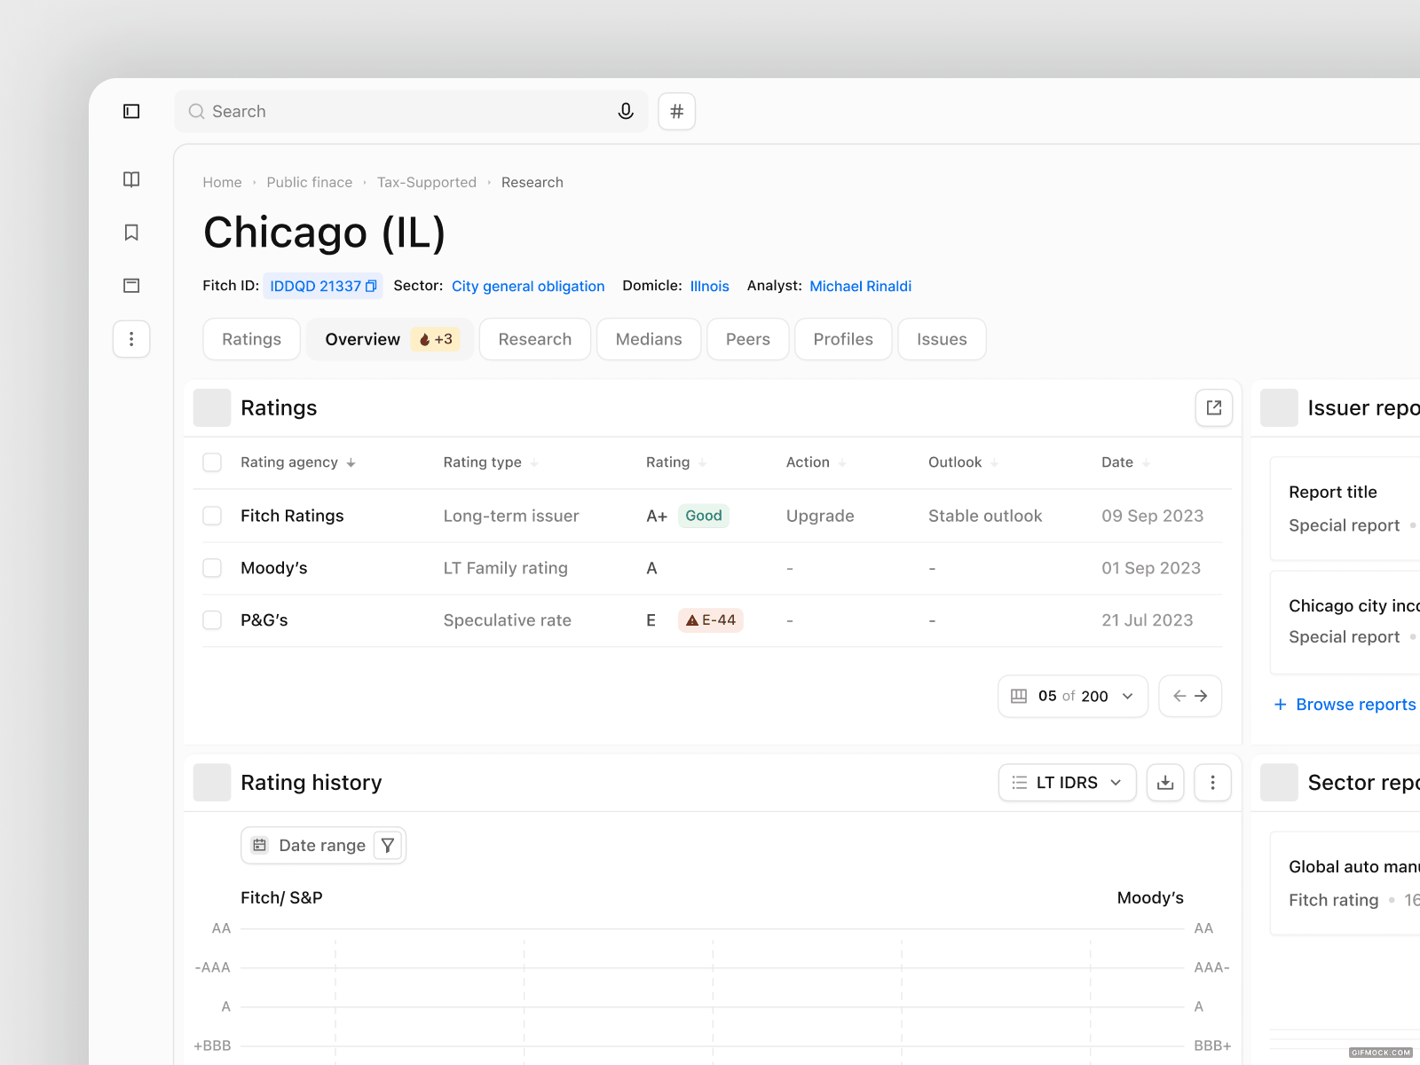This screenshot has width=1420, height=1065.
Task: Click the Issuer reports panel square icon
Action: click(1279, 408)
